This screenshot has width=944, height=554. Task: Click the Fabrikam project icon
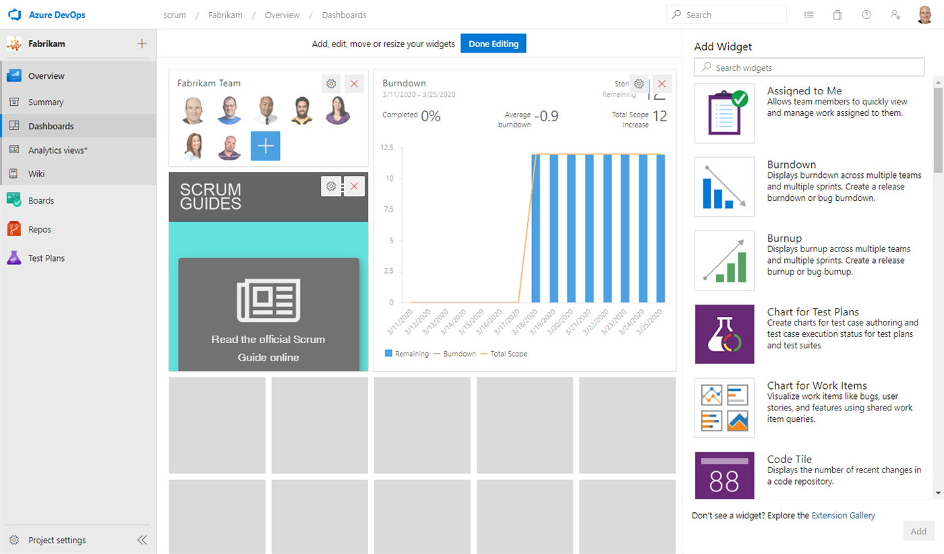14,44
